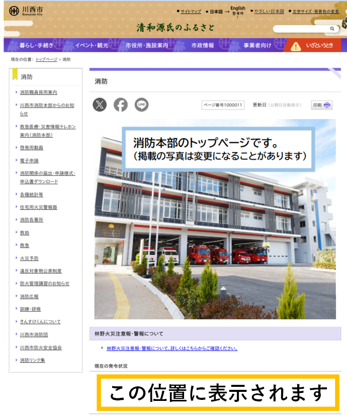The image size is (347, 419).
Task: Share page via Facebook icon
Action: tap(121, 104)
